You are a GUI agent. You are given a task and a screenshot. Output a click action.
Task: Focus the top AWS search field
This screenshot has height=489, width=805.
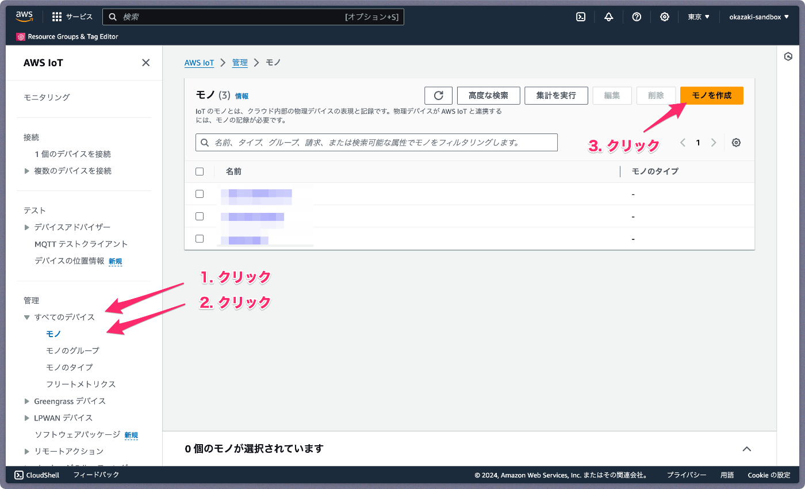(253, 17)
